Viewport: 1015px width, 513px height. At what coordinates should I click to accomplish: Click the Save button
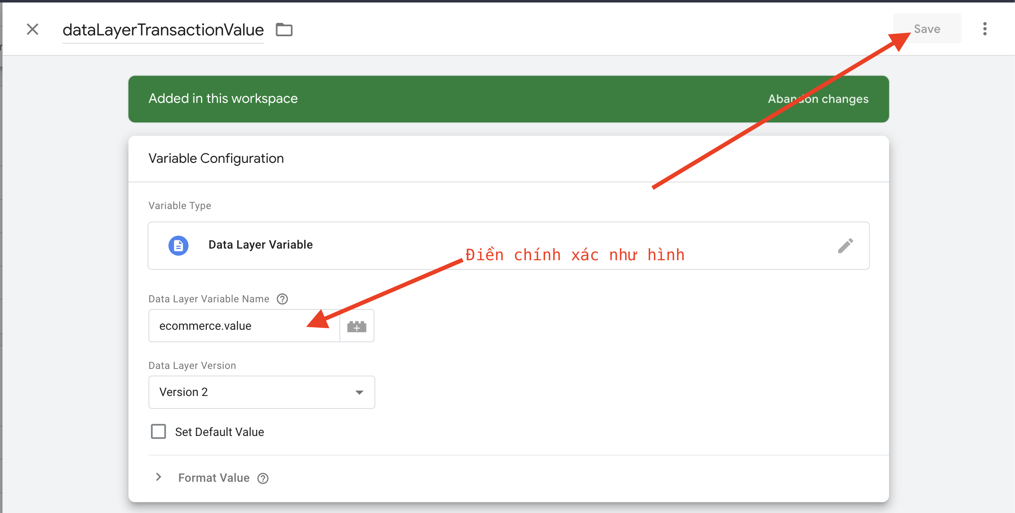click(927, 29)
